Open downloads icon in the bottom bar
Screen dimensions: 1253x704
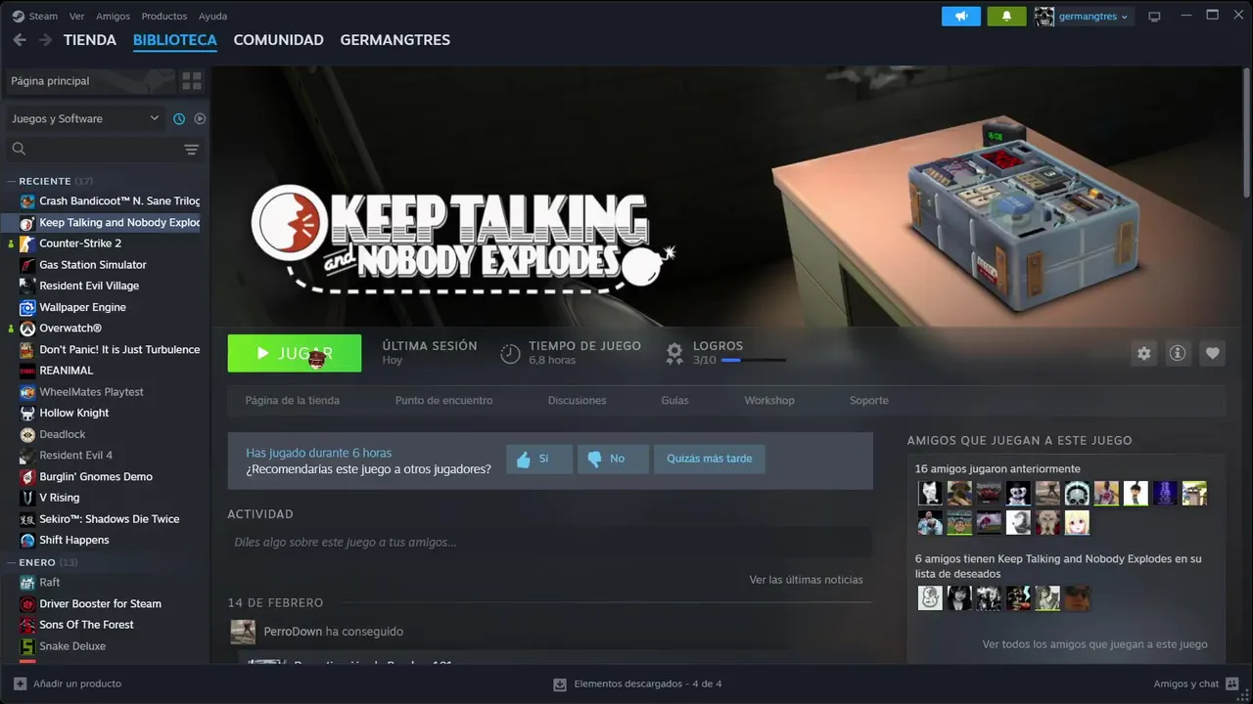click(x=560, y=684)
